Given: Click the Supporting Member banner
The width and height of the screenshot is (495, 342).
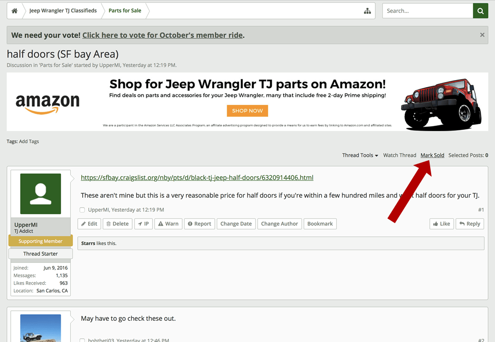Looking at the screenshot, I should point(41,241).
